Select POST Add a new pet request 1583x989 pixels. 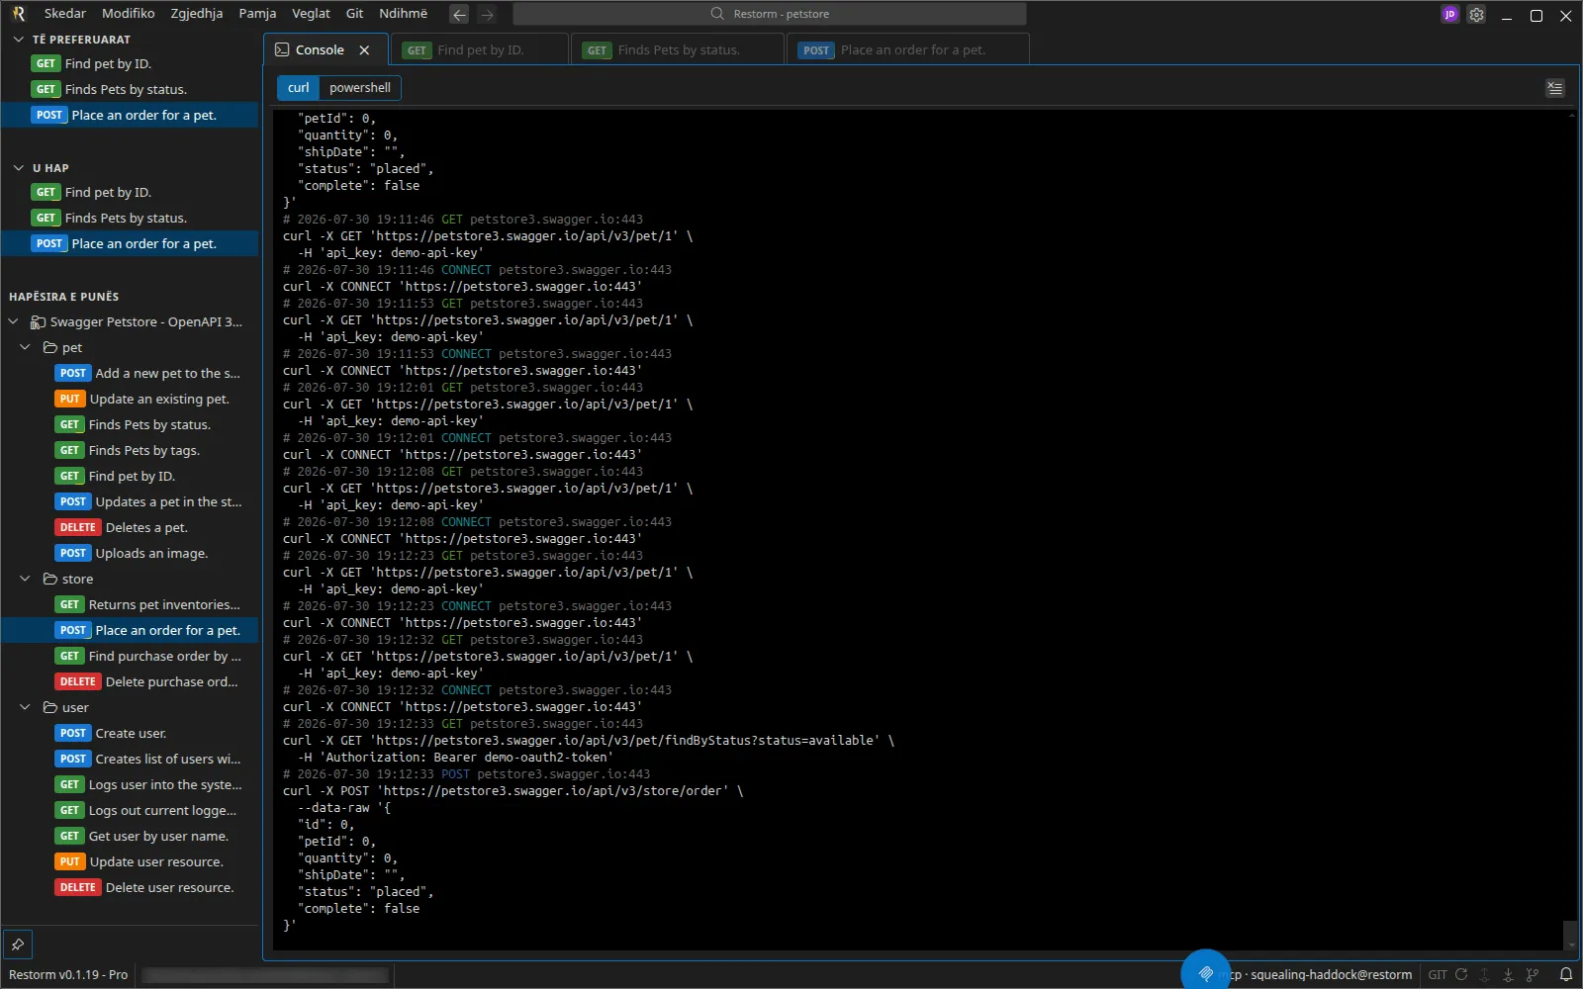(131, 373)
